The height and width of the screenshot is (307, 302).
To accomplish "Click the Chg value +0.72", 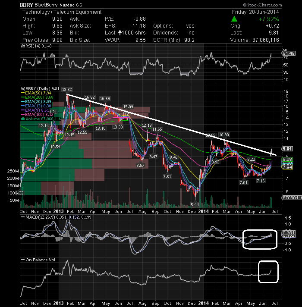I will tap(272, 26).
